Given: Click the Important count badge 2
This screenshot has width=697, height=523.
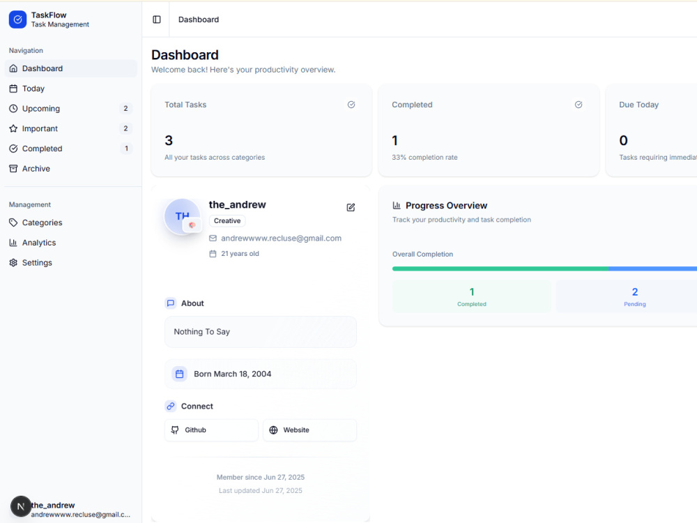Looking at the screenshot, I should pos(125,128).
